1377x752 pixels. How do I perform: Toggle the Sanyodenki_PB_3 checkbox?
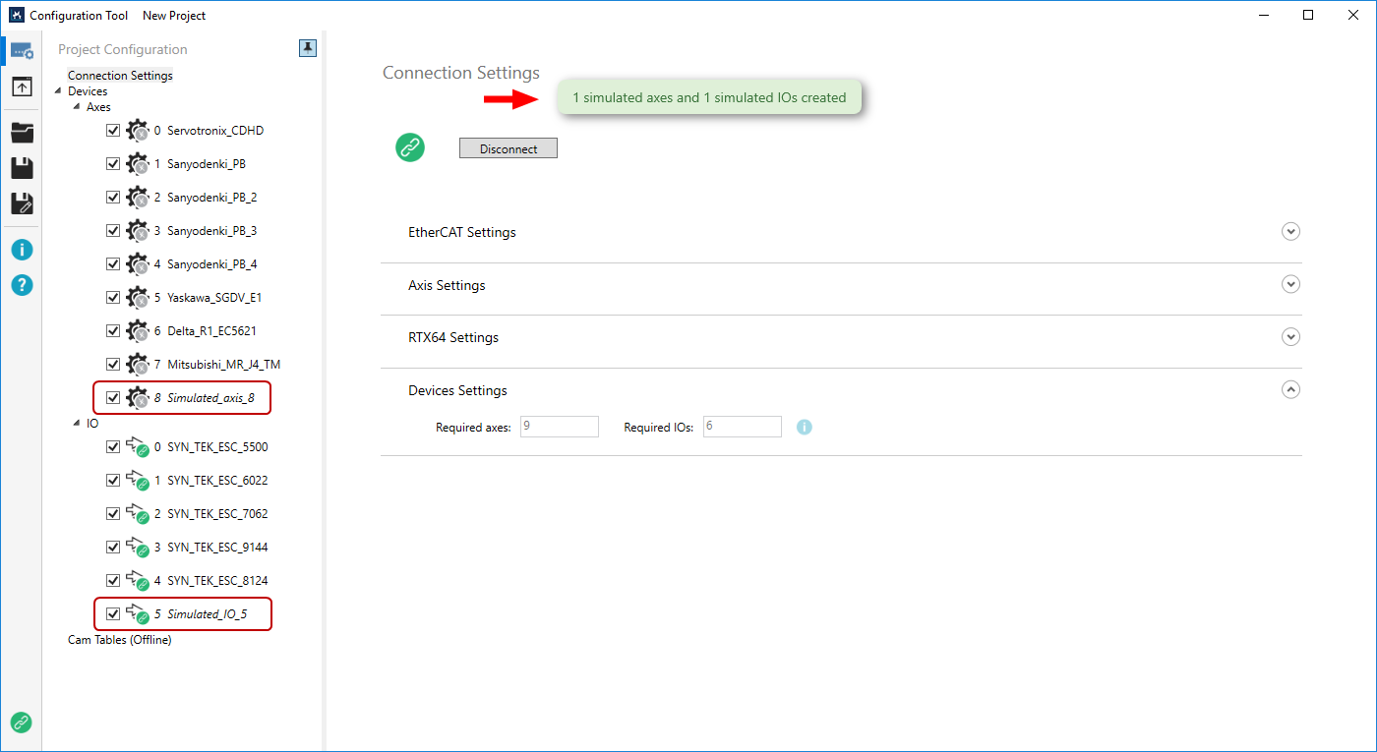coord(112,230)
